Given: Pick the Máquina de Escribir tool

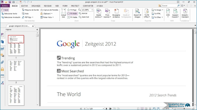Looking at the screenshot, I should click(30, 10).
